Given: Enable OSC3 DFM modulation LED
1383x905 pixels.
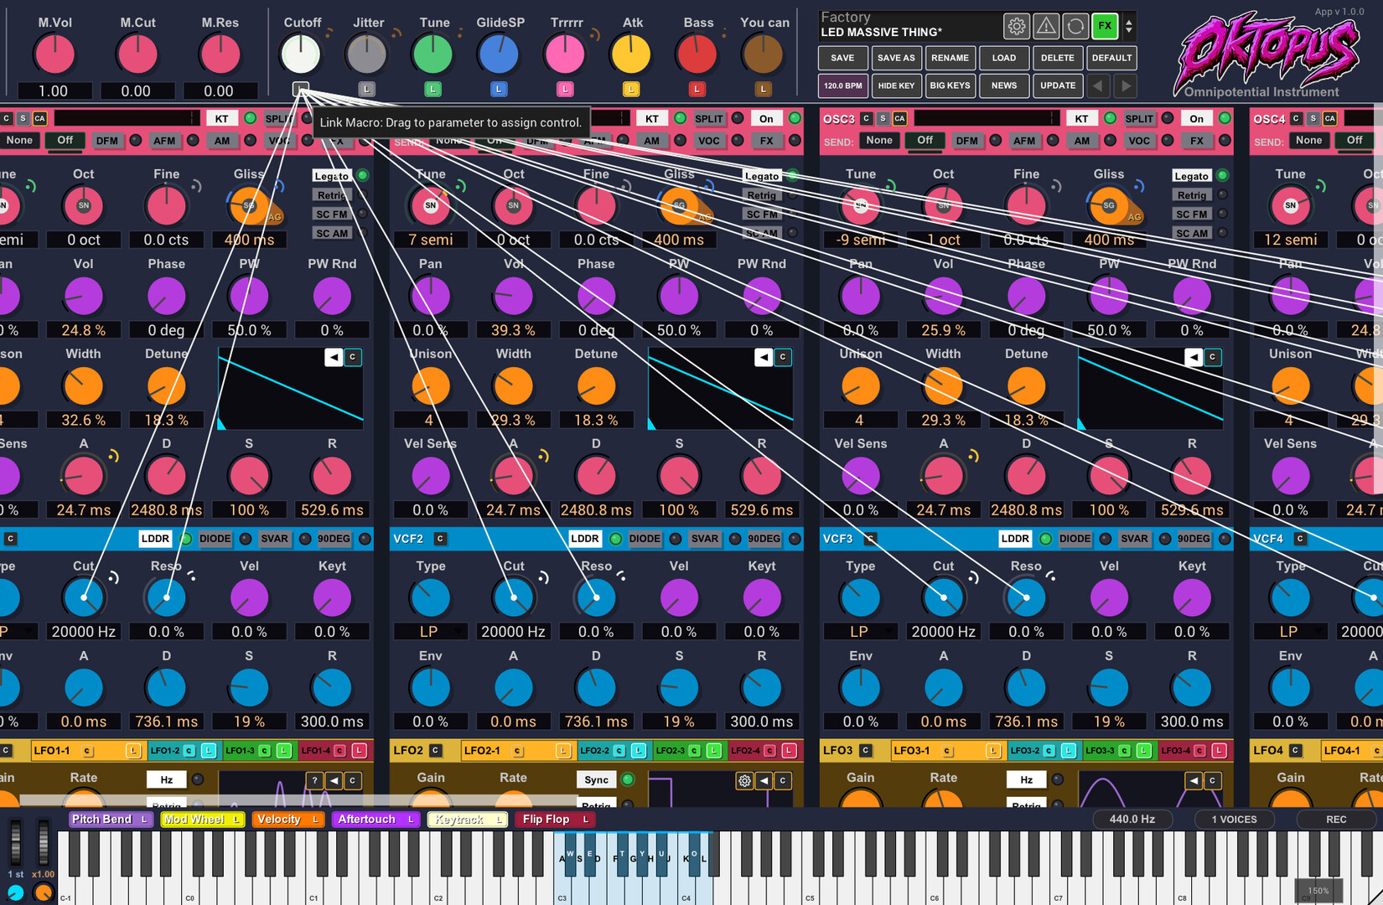Looking at the screenshot, I should [x=995, y=140].
